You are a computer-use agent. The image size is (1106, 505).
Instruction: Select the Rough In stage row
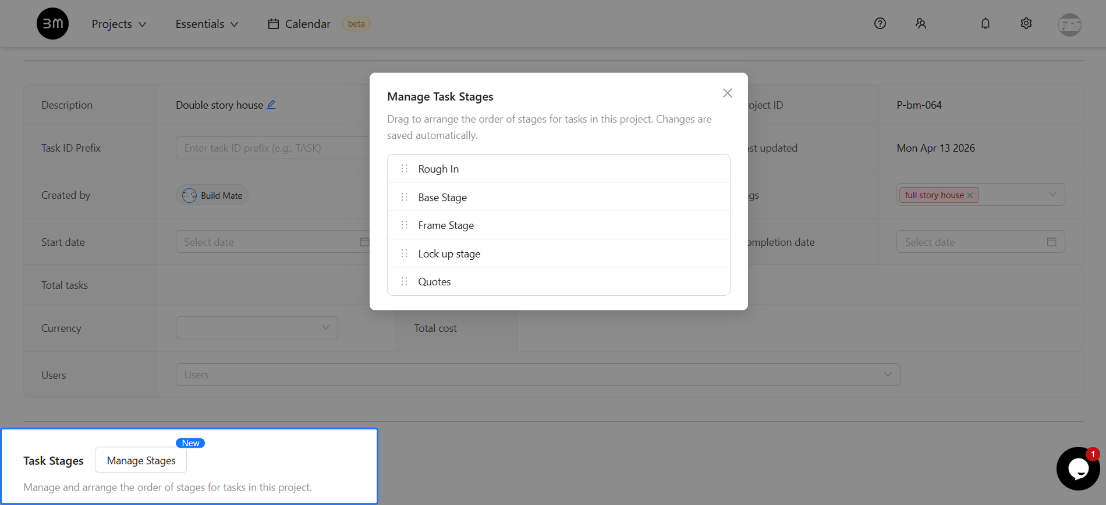(559, 169)
